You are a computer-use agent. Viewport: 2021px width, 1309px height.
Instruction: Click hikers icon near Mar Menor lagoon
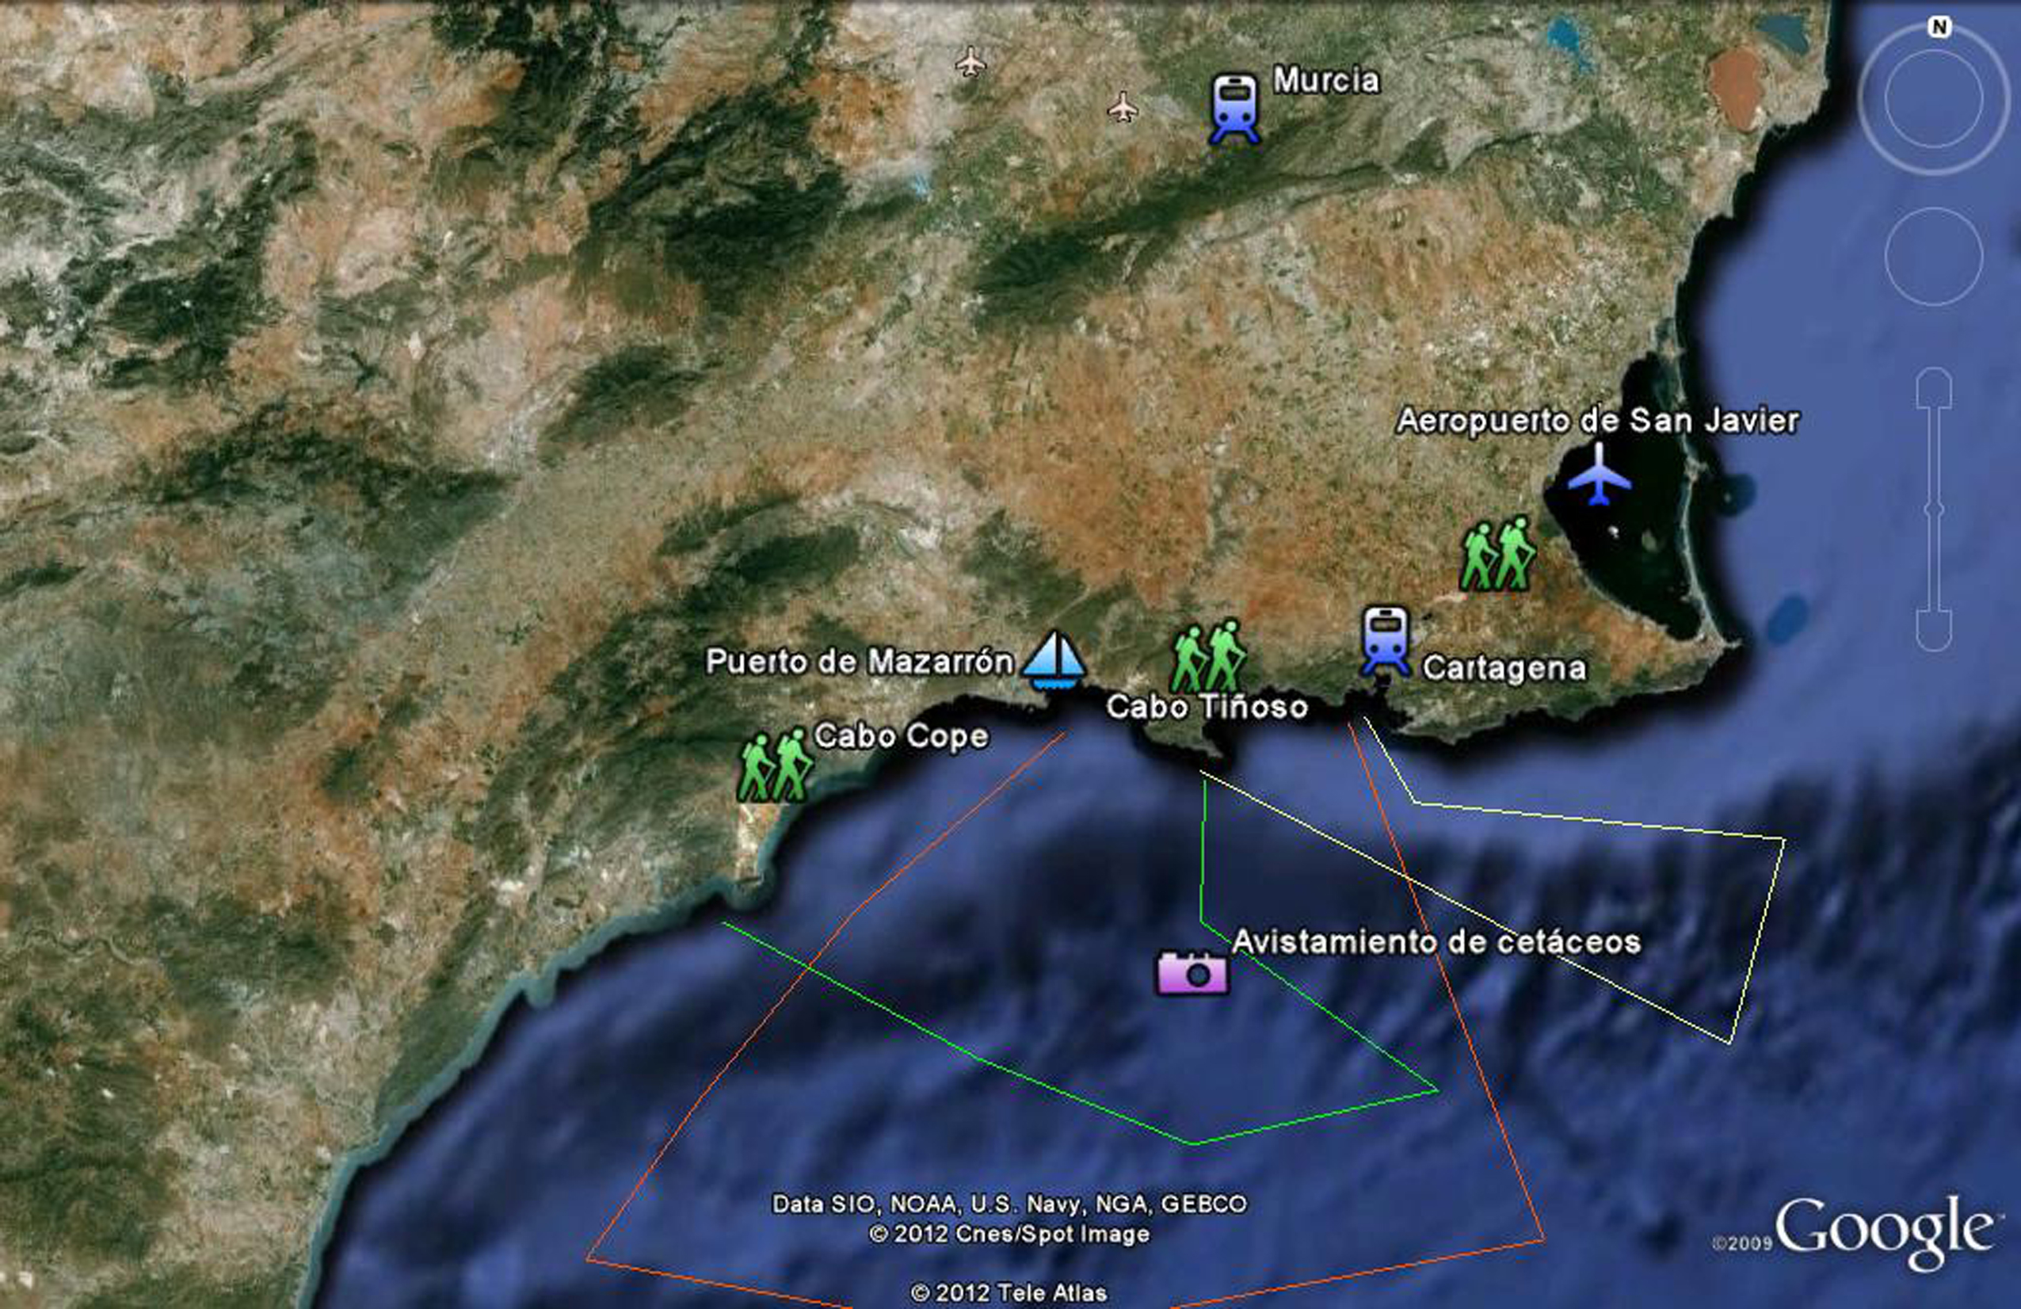coord(1497,554)
